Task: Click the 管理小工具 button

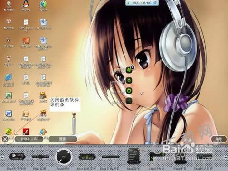Action: click(x=29, y=139)
